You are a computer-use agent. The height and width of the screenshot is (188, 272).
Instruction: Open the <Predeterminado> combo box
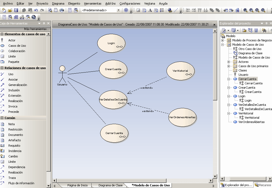118,10
